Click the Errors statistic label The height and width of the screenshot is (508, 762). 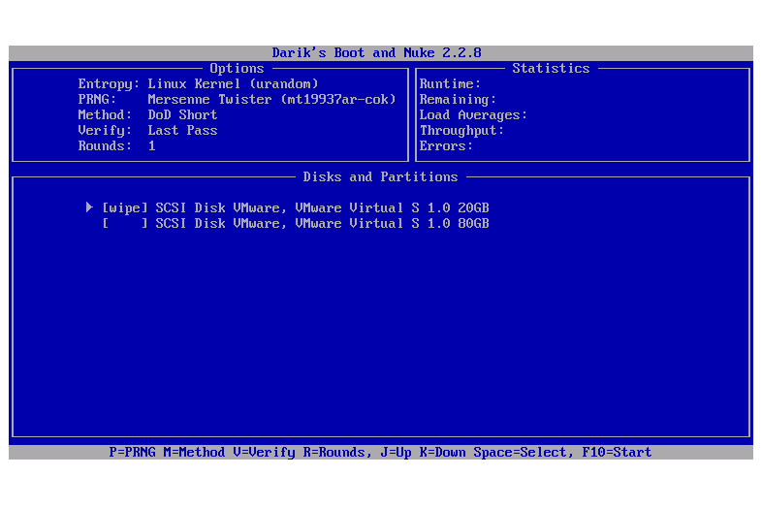(447, 145)
